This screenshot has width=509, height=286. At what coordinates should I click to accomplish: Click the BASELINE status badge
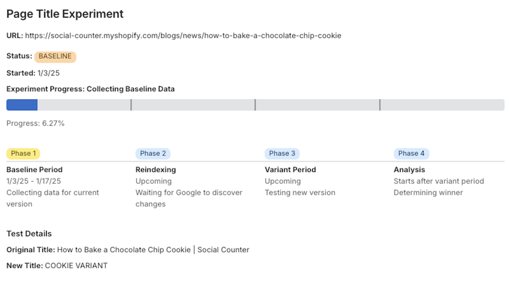(55, 57)
